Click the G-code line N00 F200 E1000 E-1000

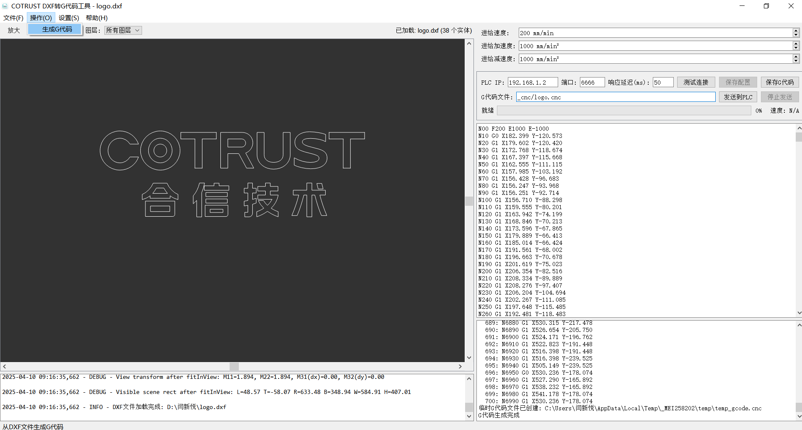coord(513,129)
